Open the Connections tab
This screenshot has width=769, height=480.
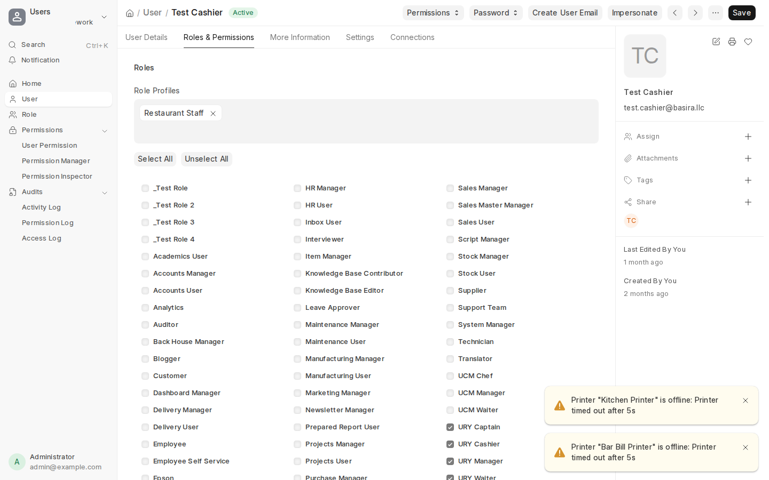coord(412,37)
